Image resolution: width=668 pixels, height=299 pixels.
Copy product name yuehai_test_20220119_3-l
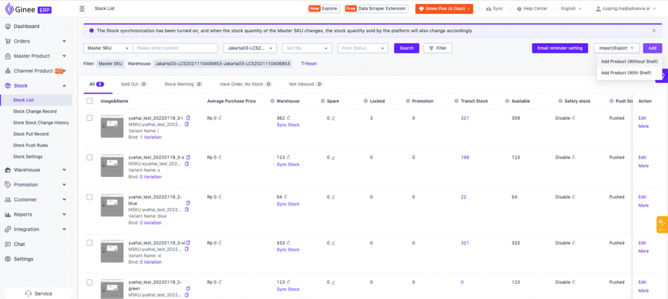click(188, 118)
